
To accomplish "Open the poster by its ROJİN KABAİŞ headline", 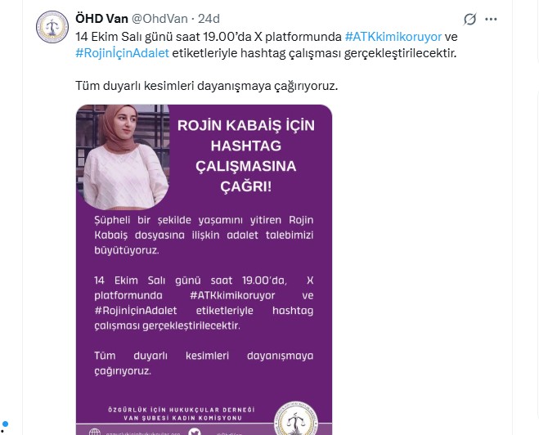I will click(x=246, y=155).
